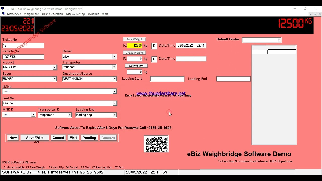Screen dimensions: 322x181
Task: Click the Cancel button
Action: click(58, 138)
